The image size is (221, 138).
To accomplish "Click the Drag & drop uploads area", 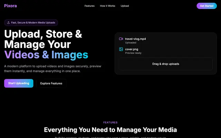I will coord(166,64).
